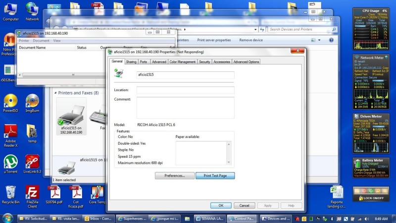Open the Accessories tab
Screen dimensions: 396x223
click(x=221, y=61)
